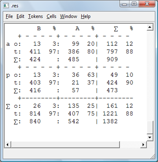This screenshot has height=162, width=158.
Task: Minimize the .res window
Action: click(x=125, y=4)
